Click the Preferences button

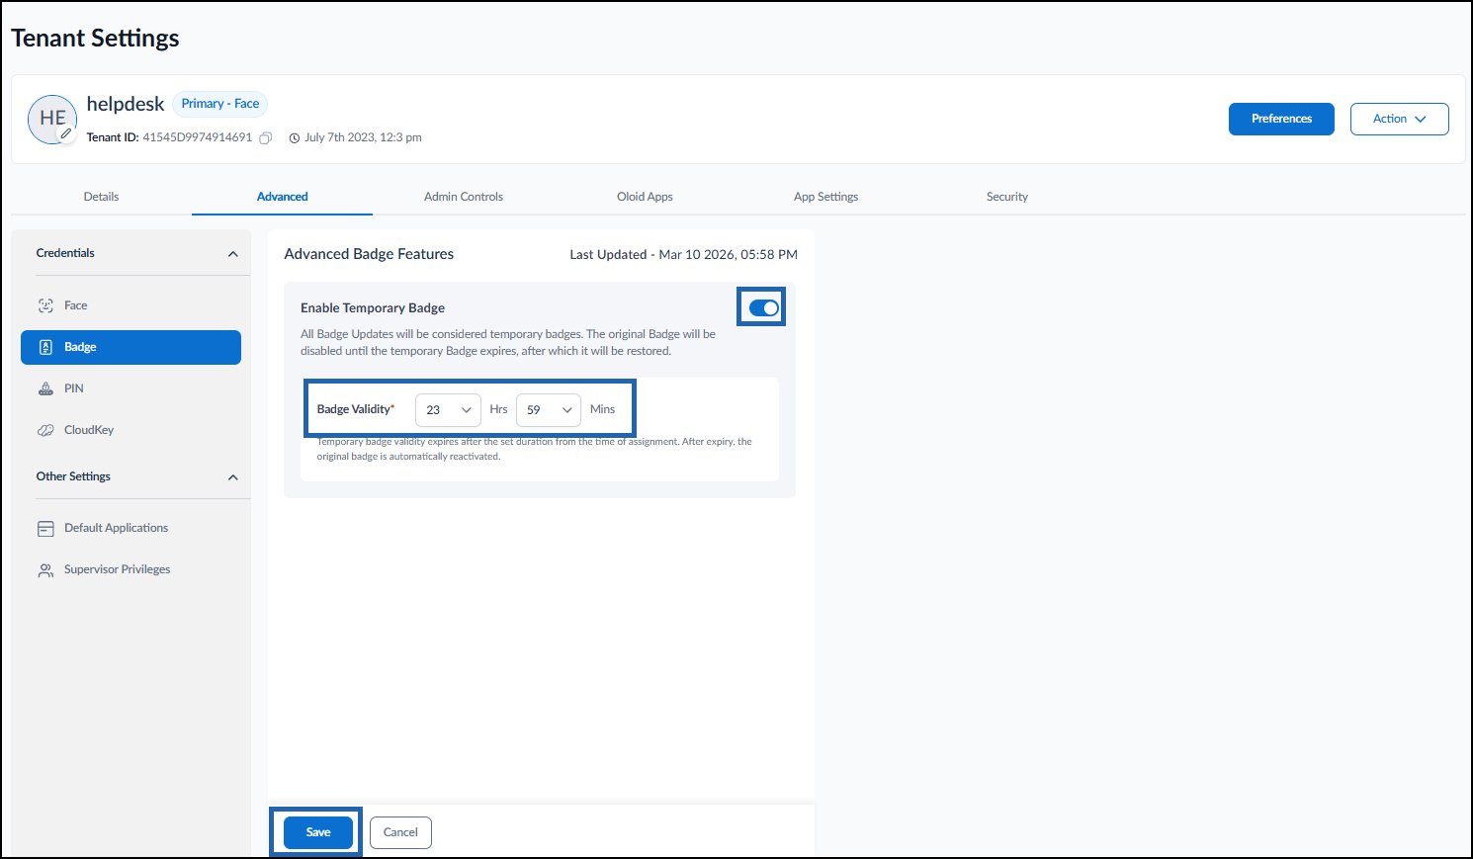[1281, 119]
